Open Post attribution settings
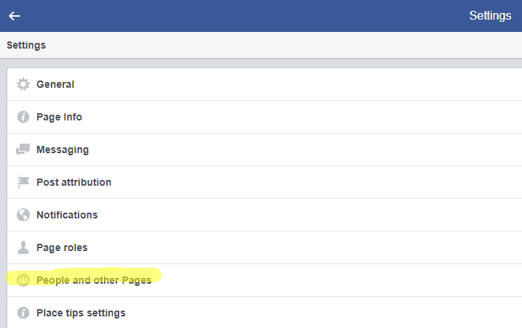This screenshot has height=328, width=522. [x=265, y=182]
